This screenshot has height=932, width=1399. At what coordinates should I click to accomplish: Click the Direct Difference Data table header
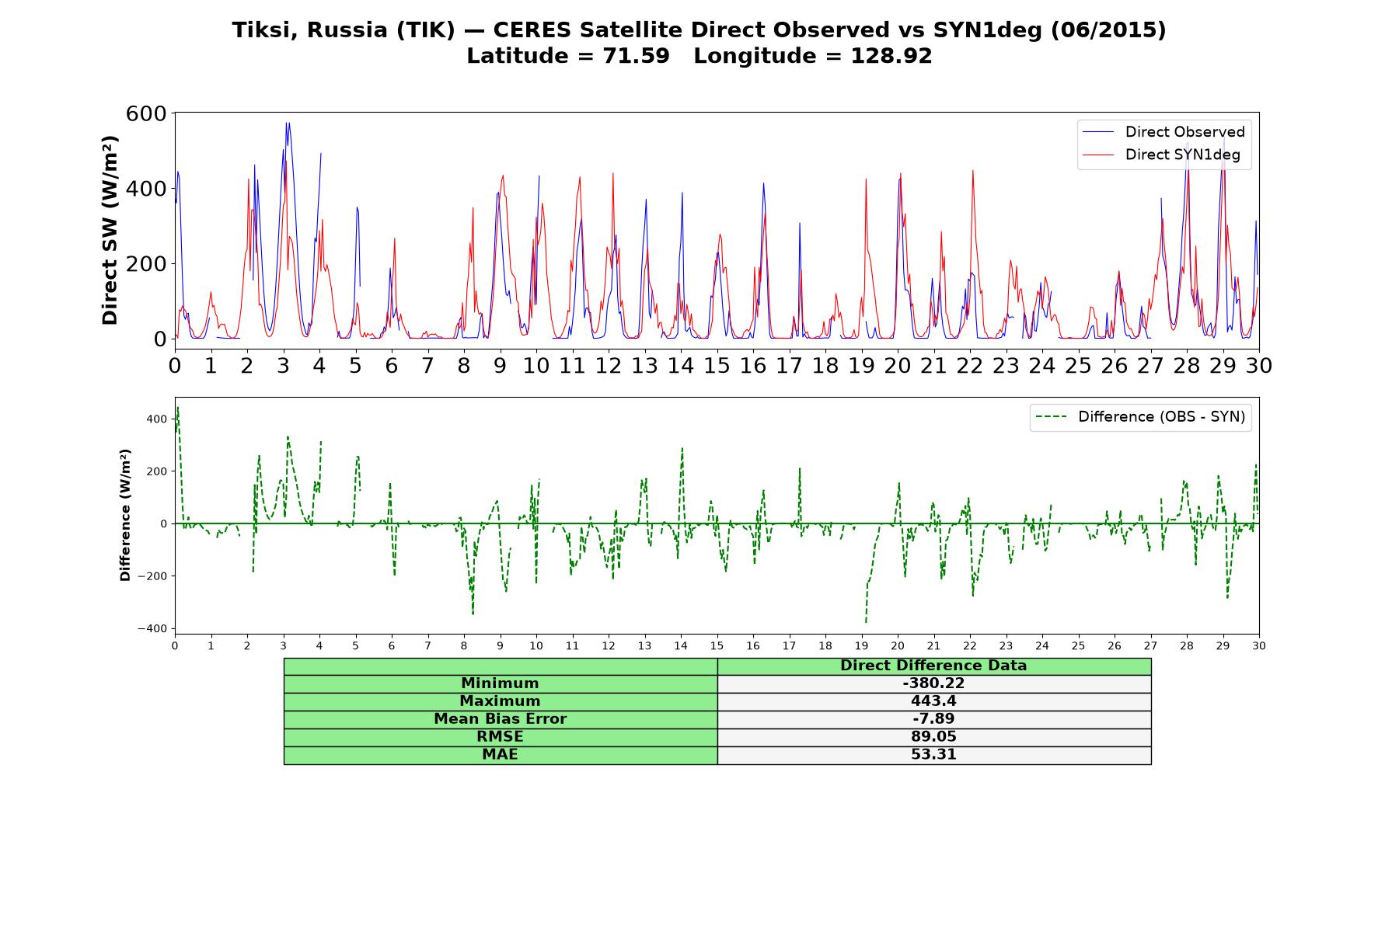pos(933,666)
